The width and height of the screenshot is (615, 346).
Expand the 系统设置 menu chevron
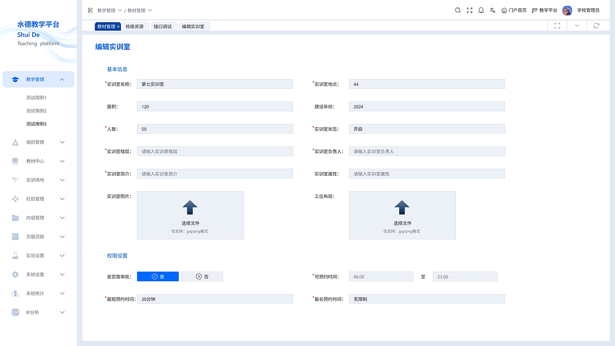(x=62, y=274)
